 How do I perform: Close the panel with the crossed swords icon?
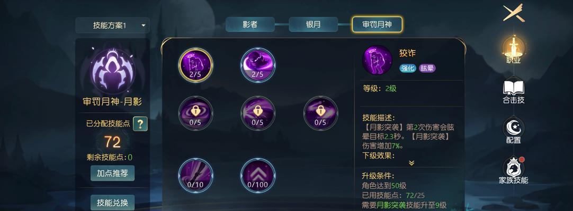coord(514,13)
